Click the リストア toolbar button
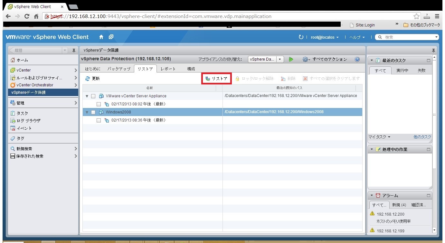 pyautogui.click(x=216, y=79)
